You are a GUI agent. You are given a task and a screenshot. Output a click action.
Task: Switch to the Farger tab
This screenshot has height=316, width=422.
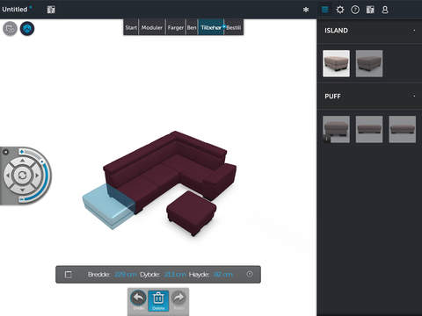point(176,27)
